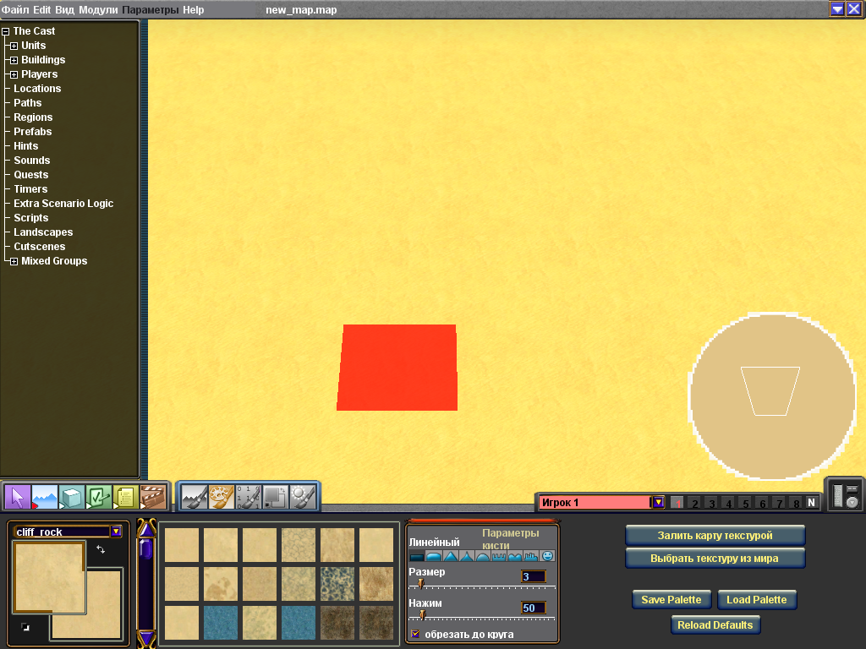The width and height of the screenshot is (866, 649).
Task: Click the Load Palette button
Action: click(757, 599)
